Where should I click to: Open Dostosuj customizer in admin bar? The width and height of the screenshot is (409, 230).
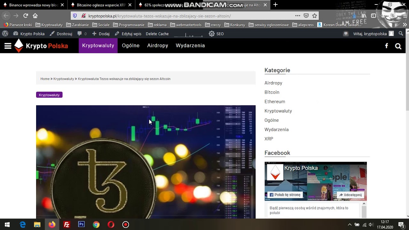pyautogui.click(x=61, y=34)
